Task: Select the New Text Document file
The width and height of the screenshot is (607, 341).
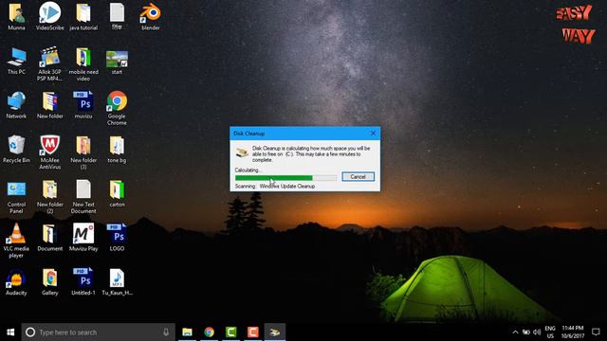Action: 83,197
